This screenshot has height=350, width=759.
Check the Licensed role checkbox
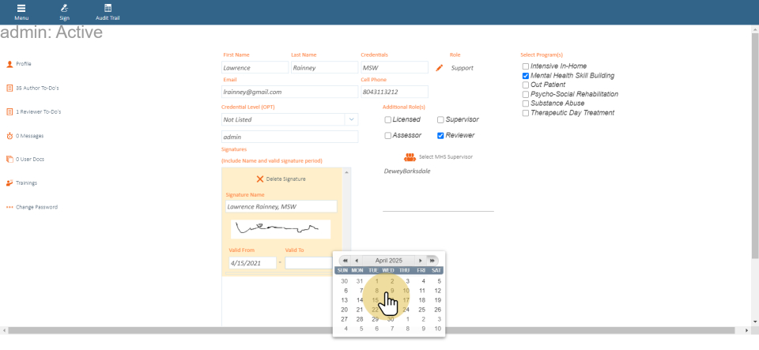pyautogui.click(x=388, y=119)
